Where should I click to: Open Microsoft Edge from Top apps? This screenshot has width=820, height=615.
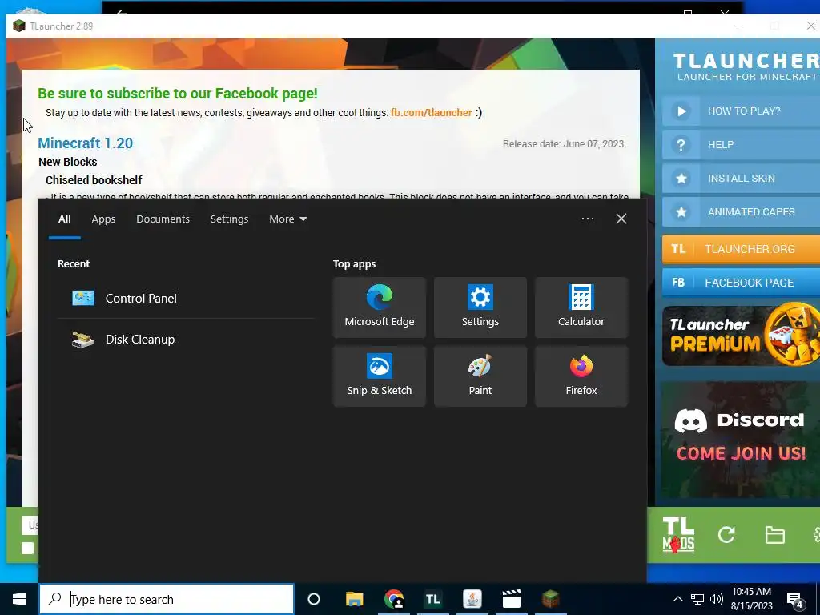[379, 307]
